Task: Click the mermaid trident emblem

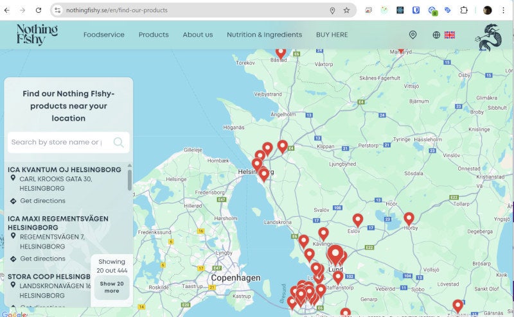Action: [x=489, y=37]
